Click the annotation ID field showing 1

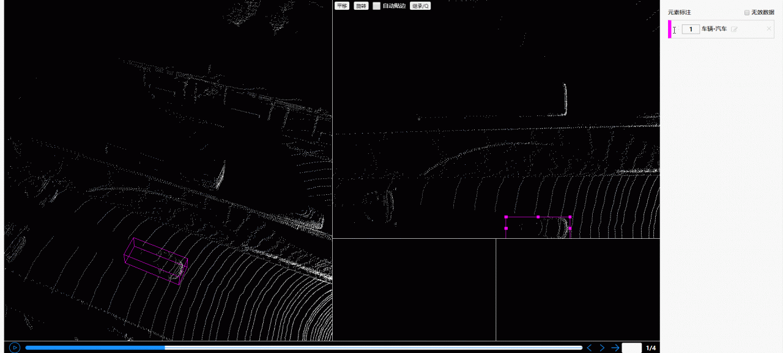(691, 29)
